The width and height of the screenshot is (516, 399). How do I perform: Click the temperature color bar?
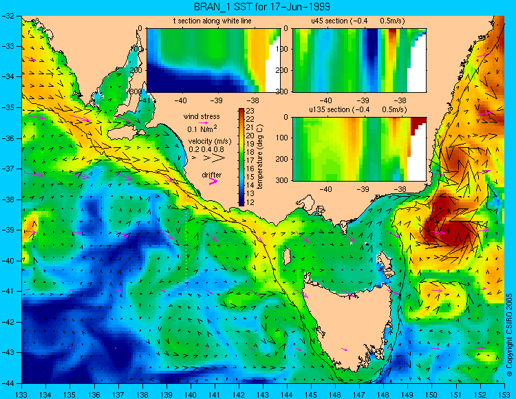click(x=241, y=157)
